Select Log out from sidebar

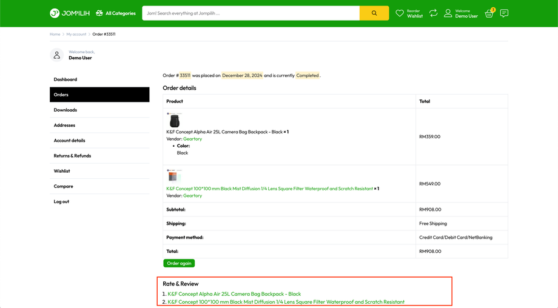tap(61, 201)
